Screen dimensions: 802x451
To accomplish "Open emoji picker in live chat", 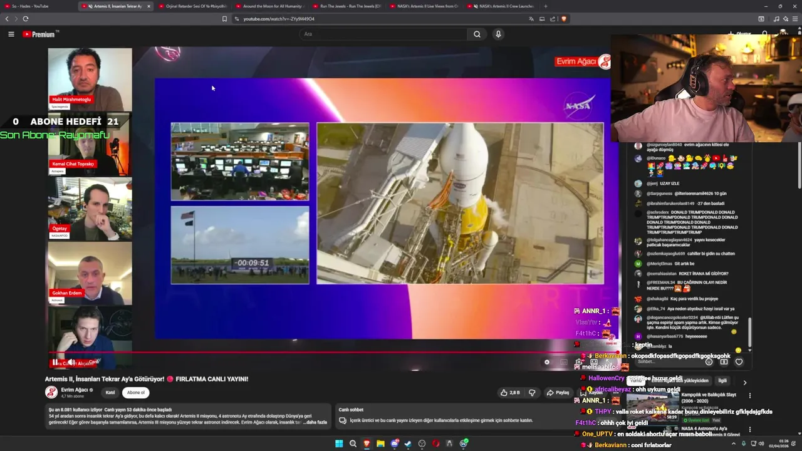I will [x=709, y=361].
